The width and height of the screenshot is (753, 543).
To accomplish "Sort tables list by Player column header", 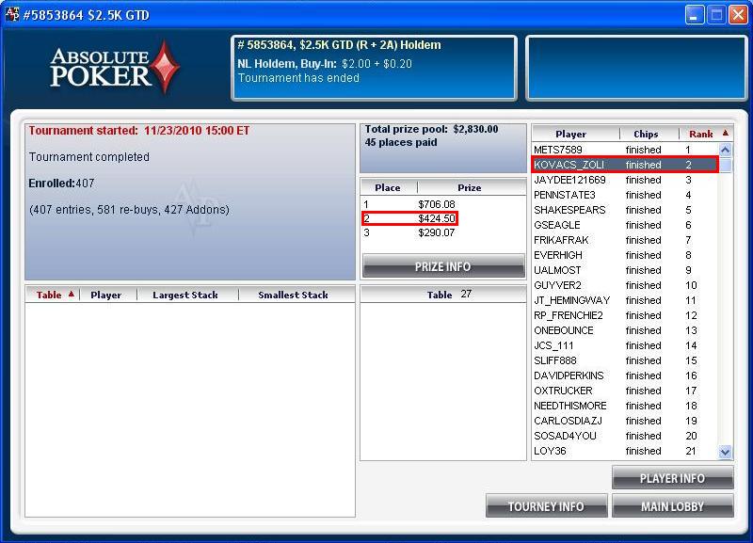I will point(106,295).
